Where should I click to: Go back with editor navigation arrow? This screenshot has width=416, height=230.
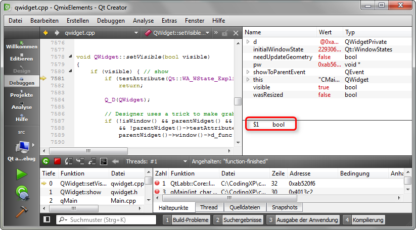pyautogui.click(x=45, y=33)
